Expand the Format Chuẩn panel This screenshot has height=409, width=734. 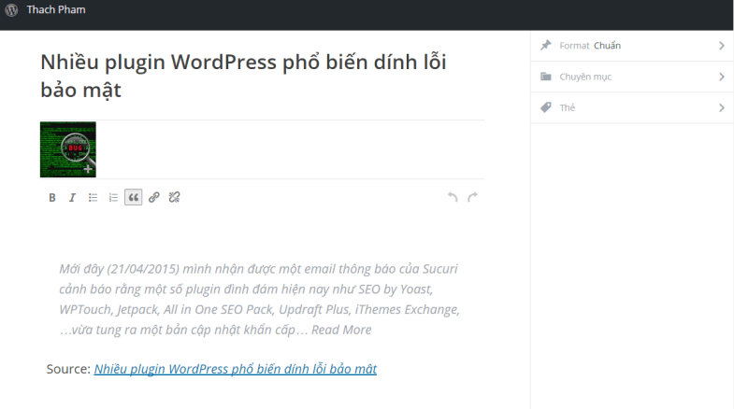(632, 46)
